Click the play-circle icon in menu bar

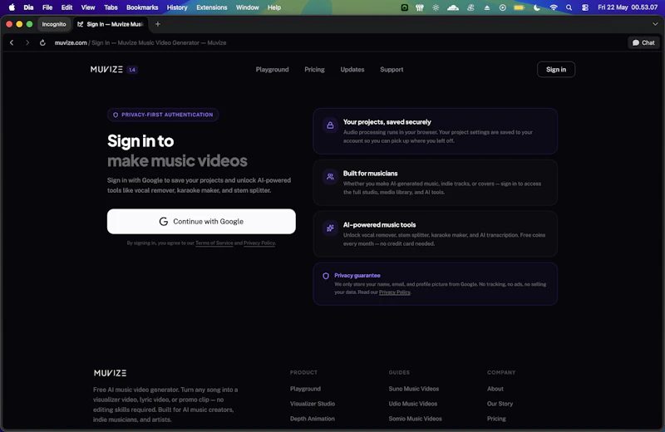click(x=503, y=7)
